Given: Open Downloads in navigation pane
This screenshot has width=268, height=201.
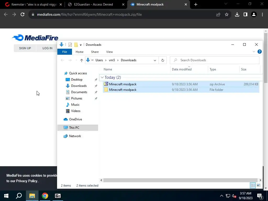Looking at the screenshot, I should tap(79, 86).
